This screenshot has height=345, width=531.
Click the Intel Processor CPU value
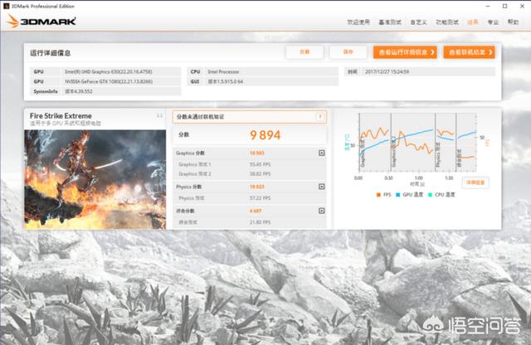click(223, 72)
